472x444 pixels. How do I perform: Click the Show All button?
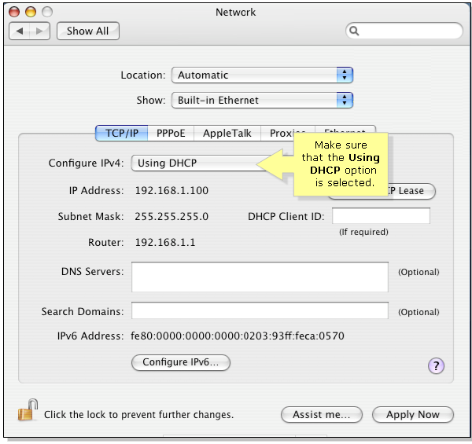pyautogui.click(x=88, y=31)
